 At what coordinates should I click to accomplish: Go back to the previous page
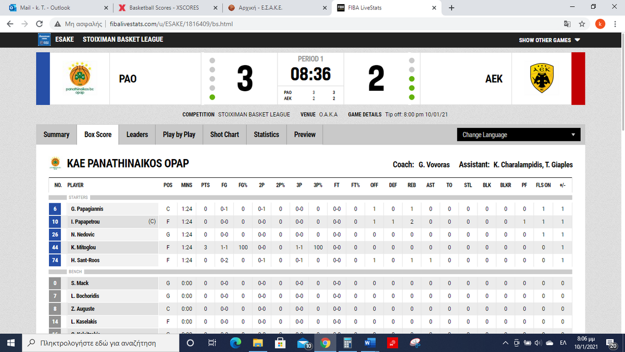tap(10, 24)
